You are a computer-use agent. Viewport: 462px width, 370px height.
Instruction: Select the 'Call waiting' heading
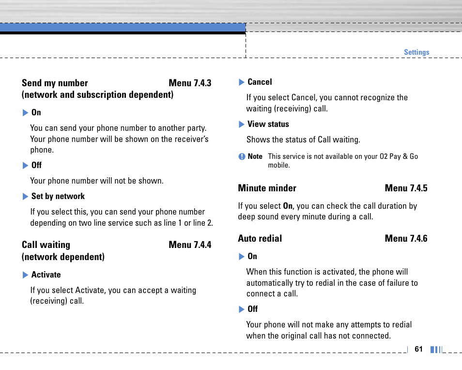click(46, 245)
